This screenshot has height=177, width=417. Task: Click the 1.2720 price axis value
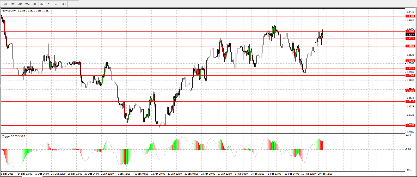coord(410,115)
